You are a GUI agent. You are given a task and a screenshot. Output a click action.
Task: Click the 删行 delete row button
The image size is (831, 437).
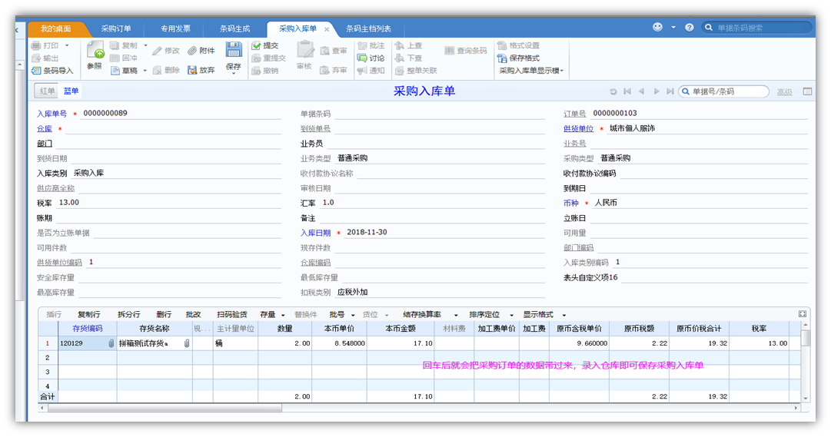click(164, 315)
